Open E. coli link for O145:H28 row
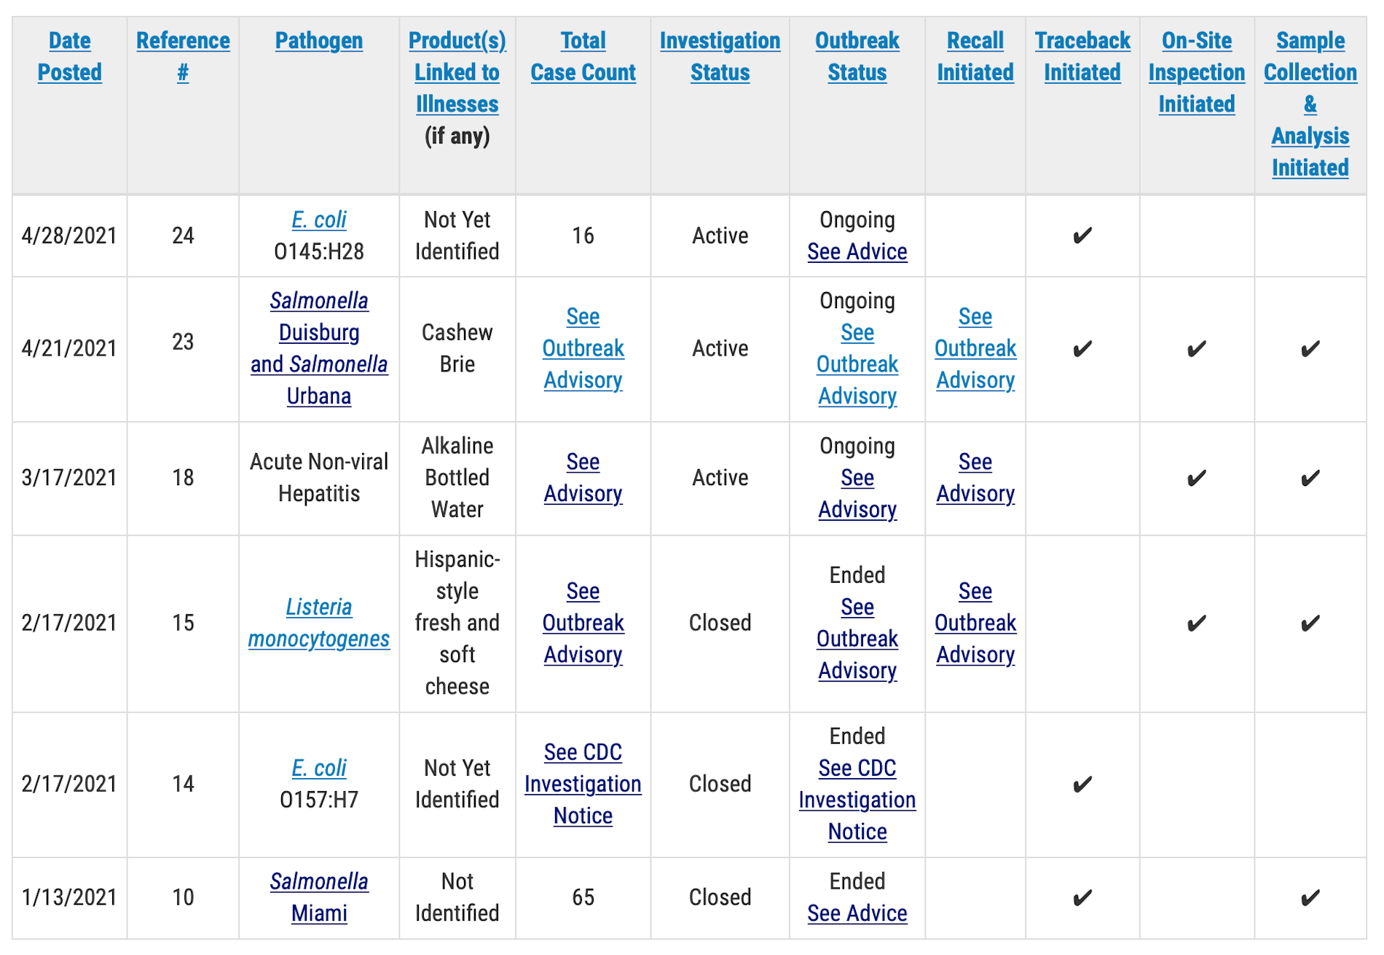 [319, 220]
